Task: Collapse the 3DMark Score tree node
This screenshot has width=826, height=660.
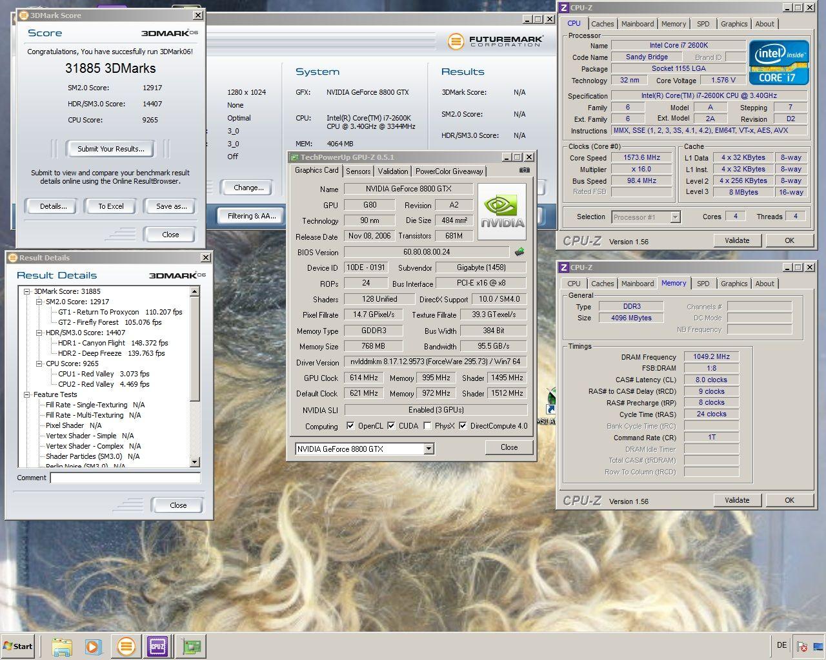Action: tap(27, 291)
